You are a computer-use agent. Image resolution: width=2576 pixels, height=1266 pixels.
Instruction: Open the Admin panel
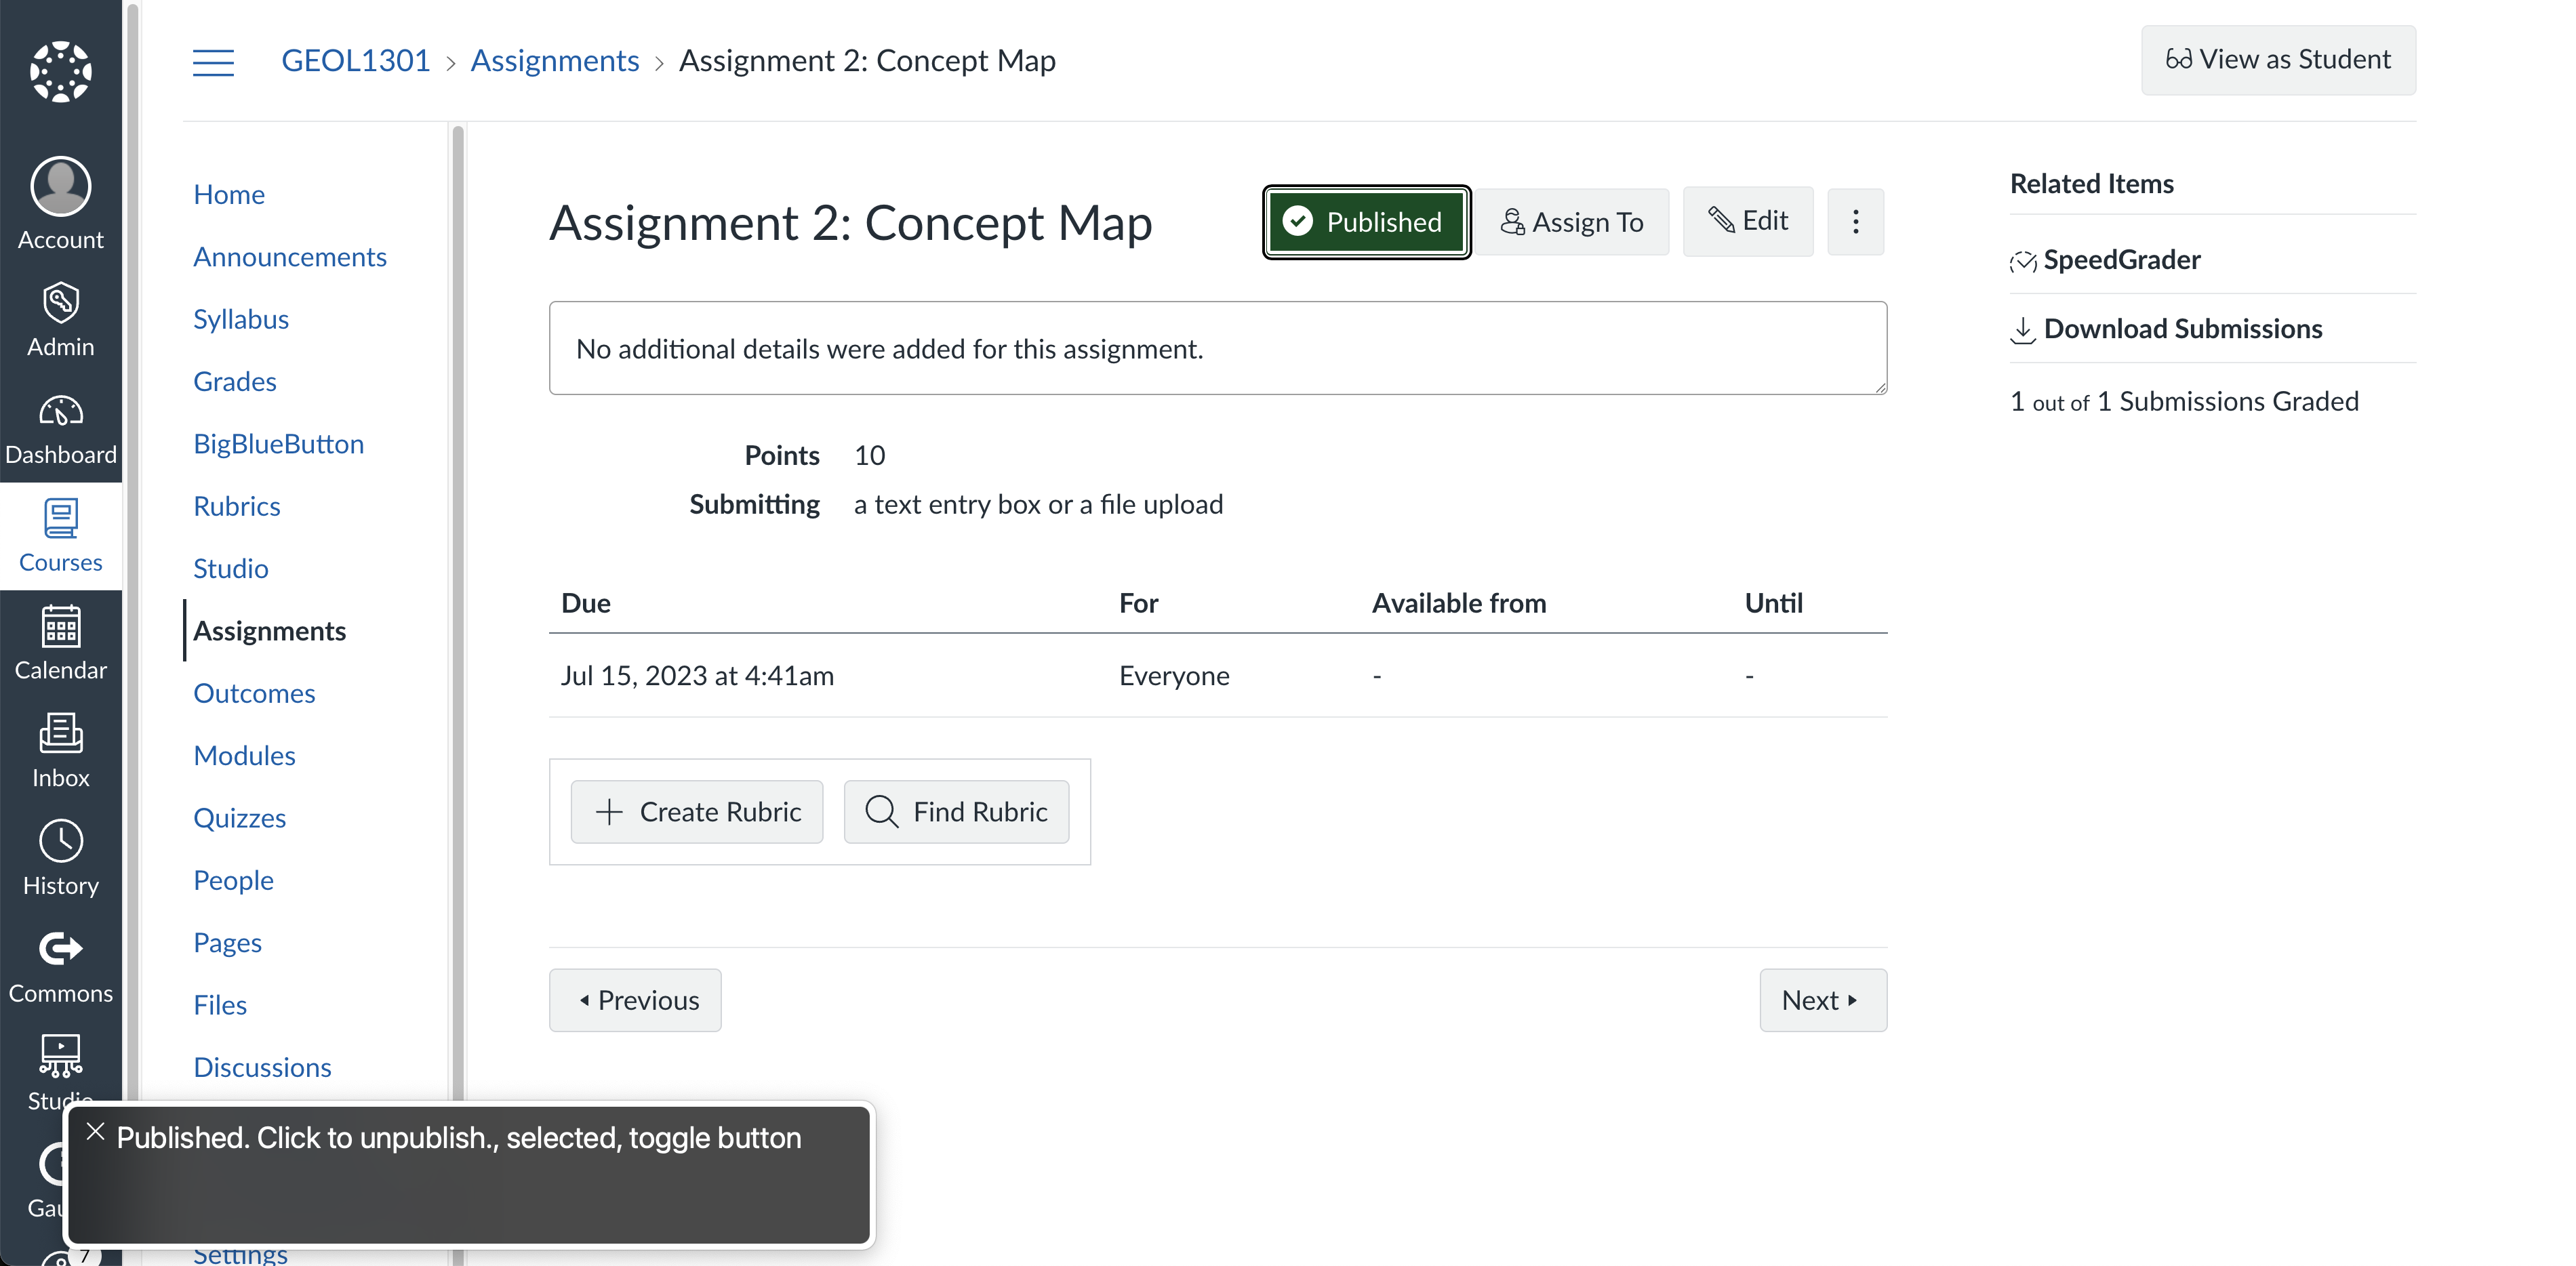(60, 318)
